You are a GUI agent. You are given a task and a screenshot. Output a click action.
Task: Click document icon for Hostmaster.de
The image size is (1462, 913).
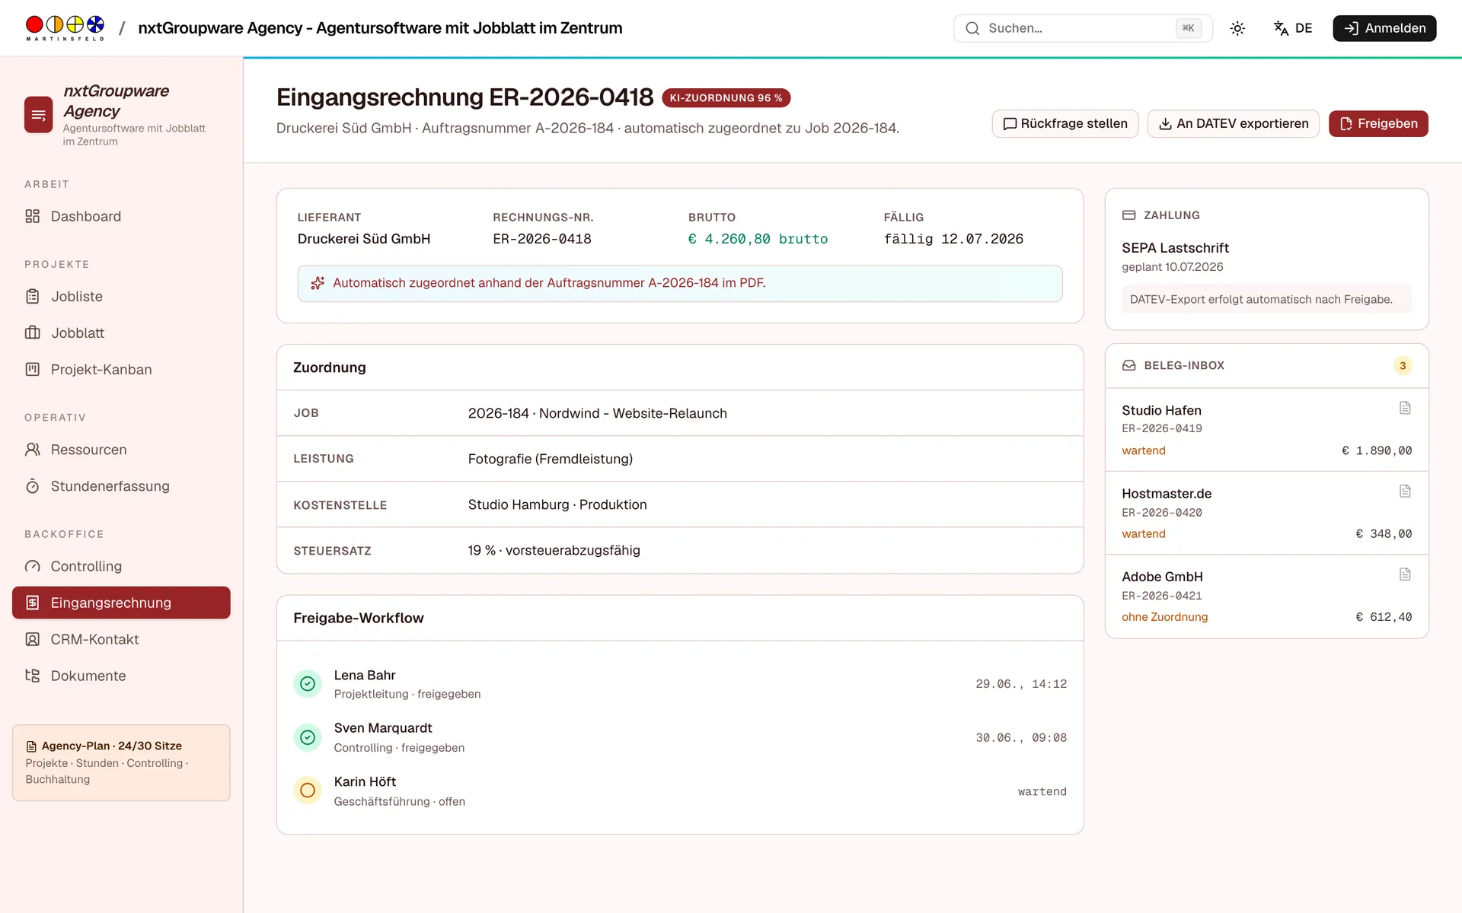1405,491
